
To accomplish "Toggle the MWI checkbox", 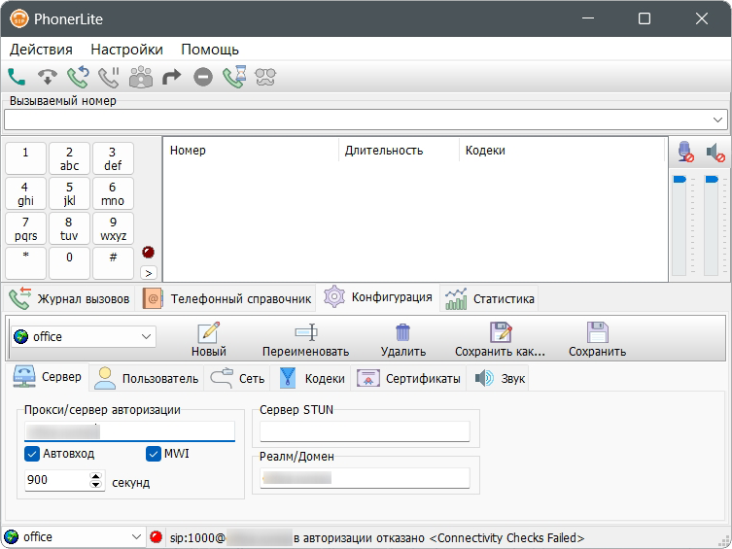I will click(154, 454).
